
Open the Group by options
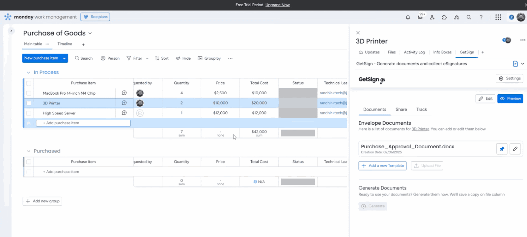click(209, 58)
